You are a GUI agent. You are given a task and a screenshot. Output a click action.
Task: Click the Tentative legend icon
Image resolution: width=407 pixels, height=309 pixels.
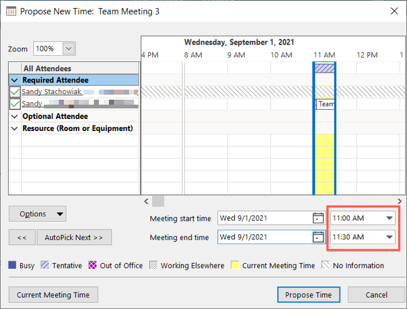tap(44, 266)
